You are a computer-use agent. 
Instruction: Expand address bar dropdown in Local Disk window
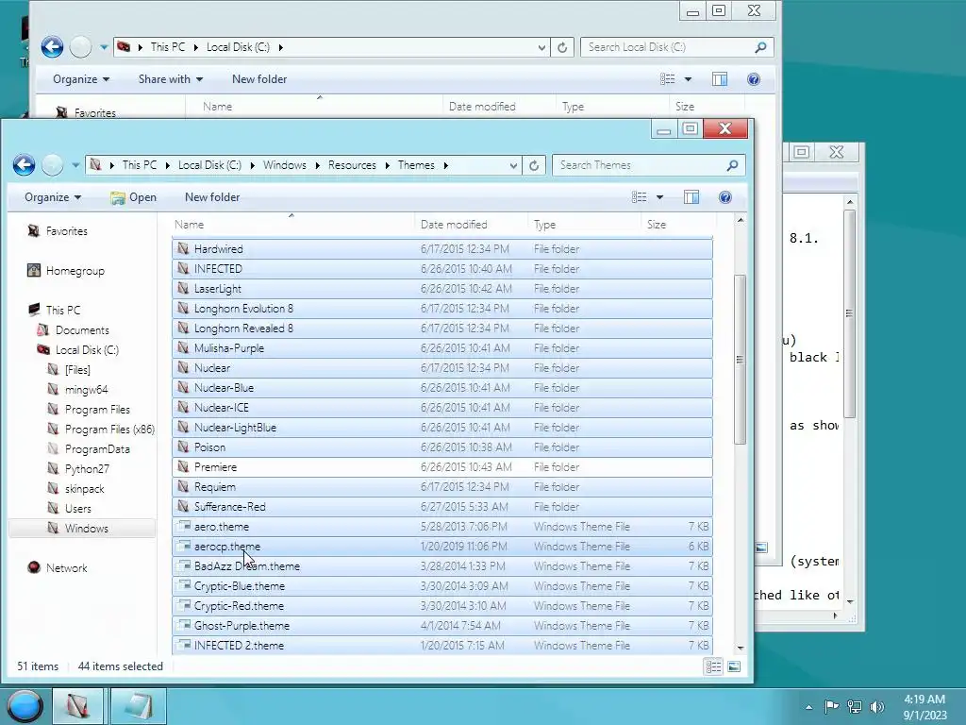click(541, 47)
